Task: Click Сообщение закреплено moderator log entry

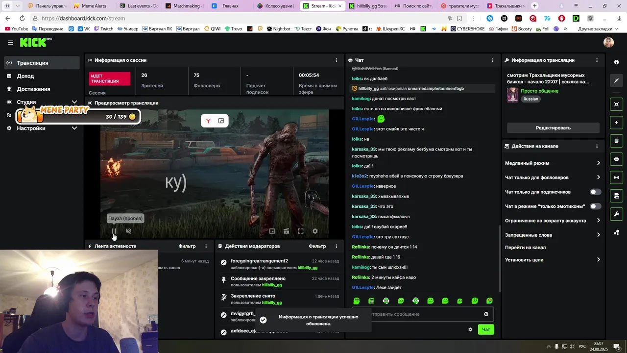Action: tap(280, 281)
